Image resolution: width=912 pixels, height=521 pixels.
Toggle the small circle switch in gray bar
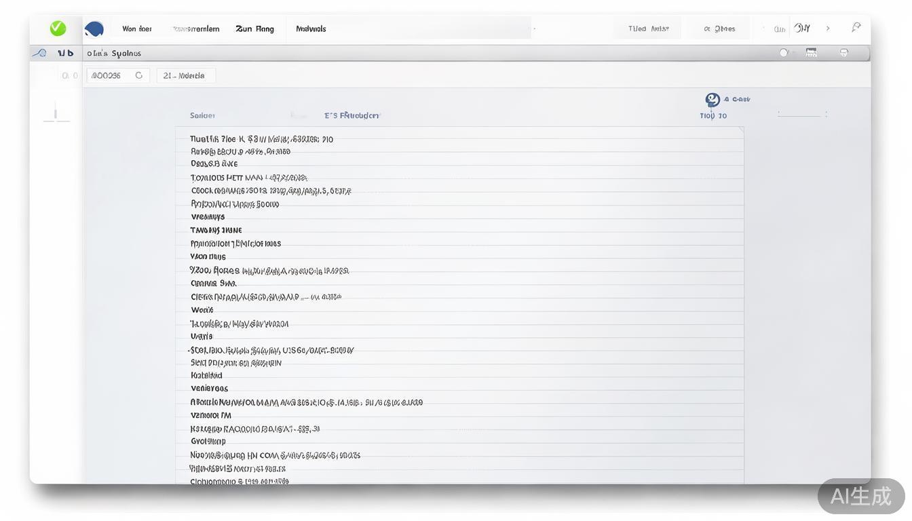(784, 53)
